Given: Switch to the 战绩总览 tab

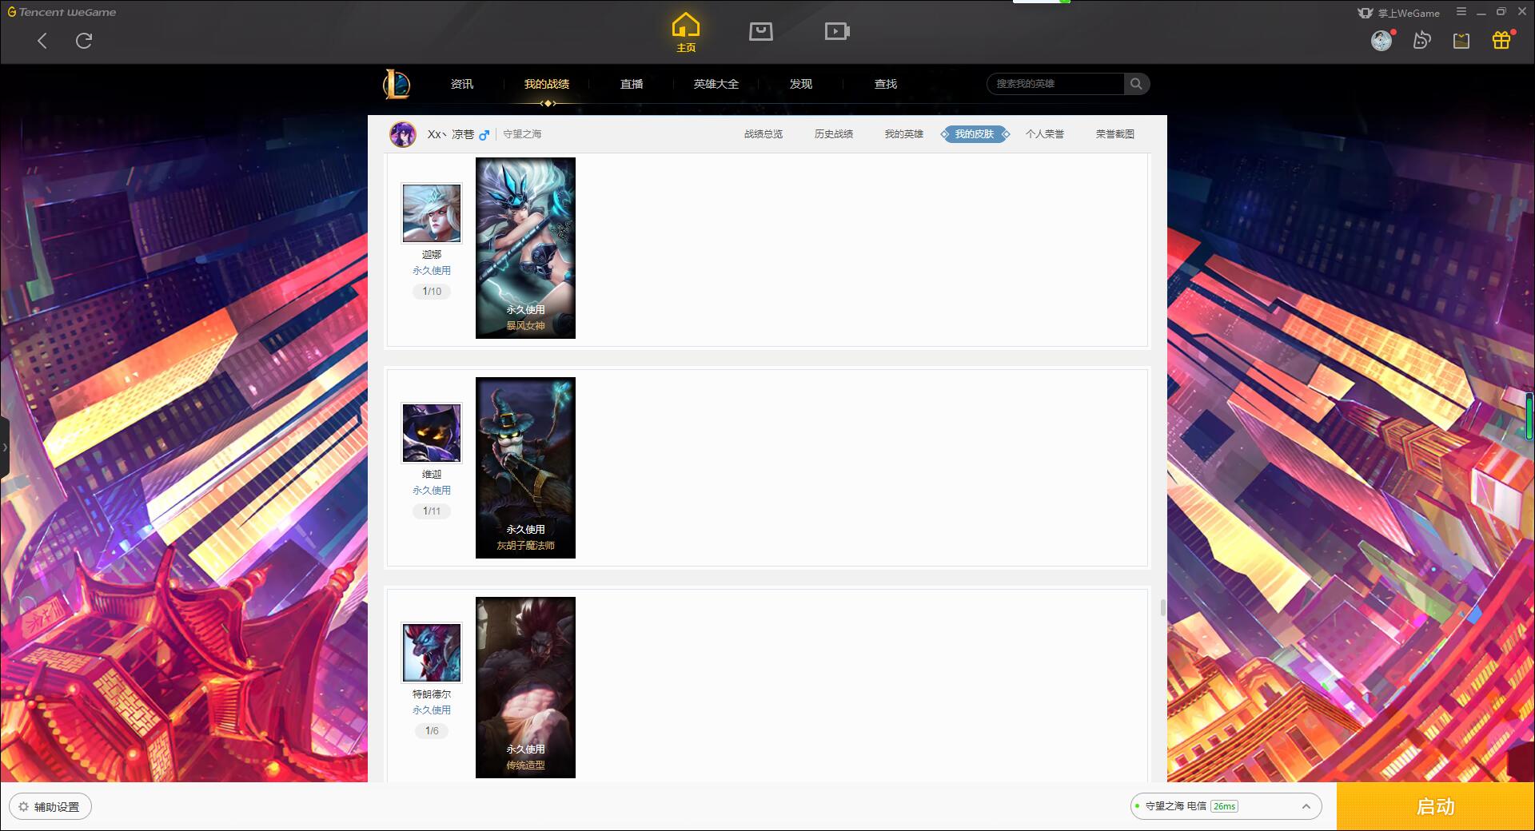Looking at the screenshot, I should tap(764, 134).
